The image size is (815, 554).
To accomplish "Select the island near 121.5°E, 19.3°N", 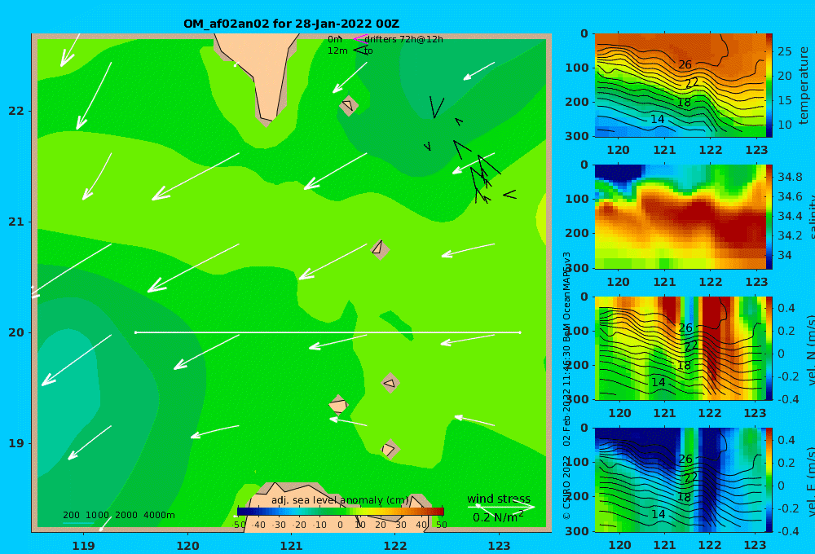I will tap(338, 405).
